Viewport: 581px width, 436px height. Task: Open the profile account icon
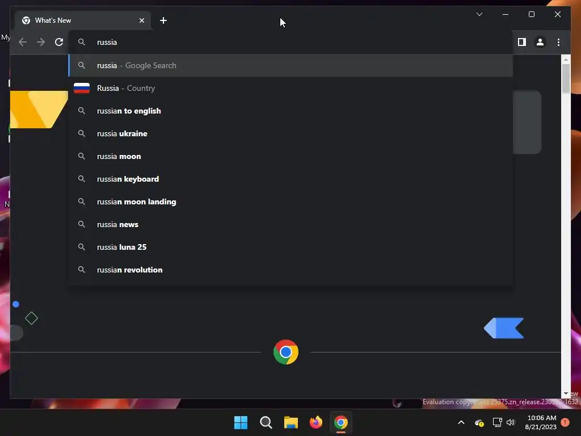coord(540,42)
